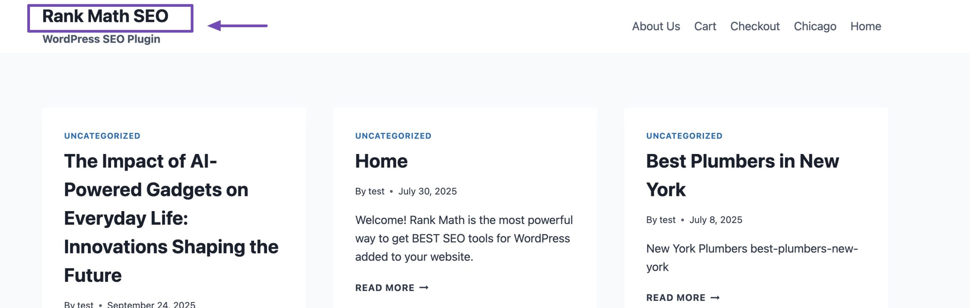
Task: Open Uncategorized category above AI gadgets post
Action: click(x=102, y=136)
